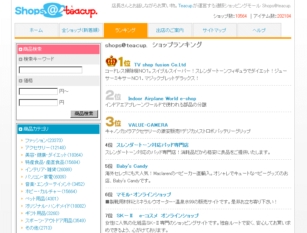Open 音楽・エンターテイメント(3452) category
Viewport: 307px width, 233px height.
point(55,184)
